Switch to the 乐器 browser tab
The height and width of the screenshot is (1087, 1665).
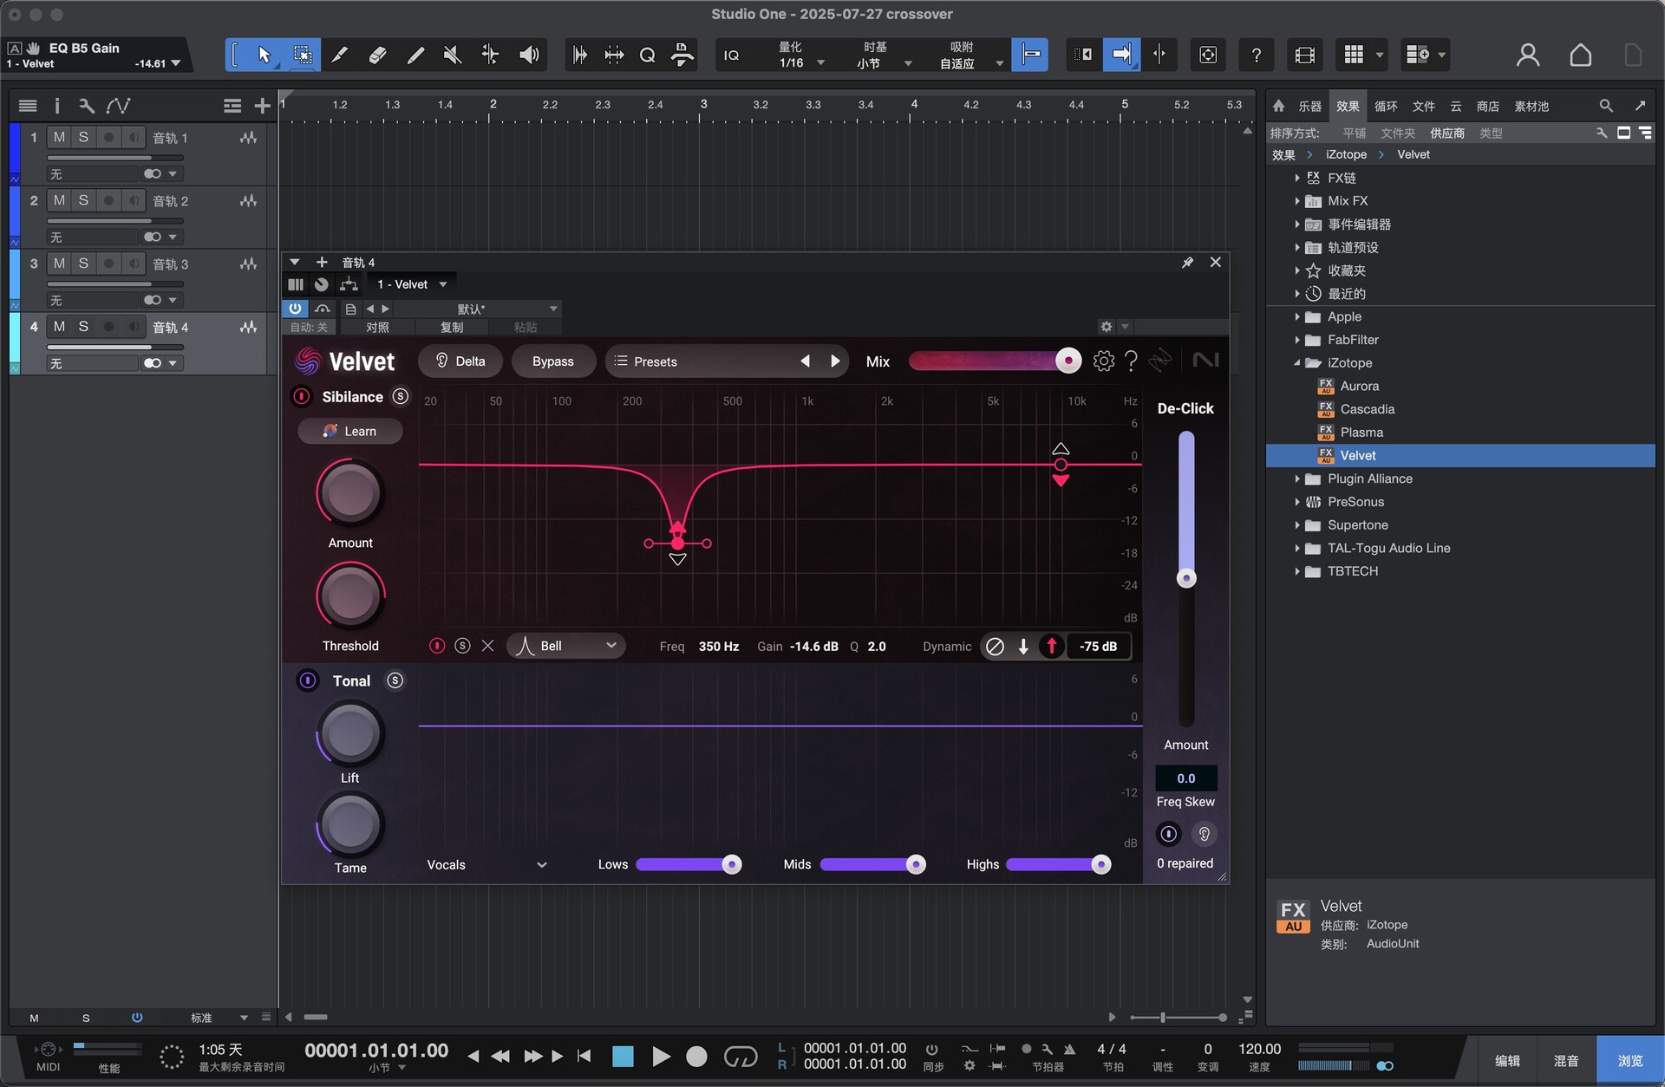[1309, 106]
